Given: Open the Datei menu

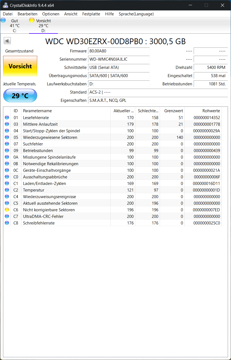Looking at the screenshot, I should (8, 14).
